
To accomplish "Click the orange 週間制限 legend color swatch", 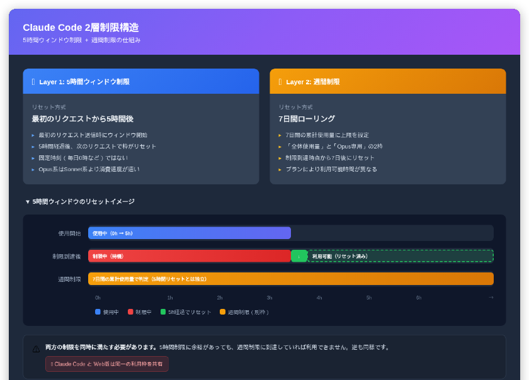I will click(224, 311).
